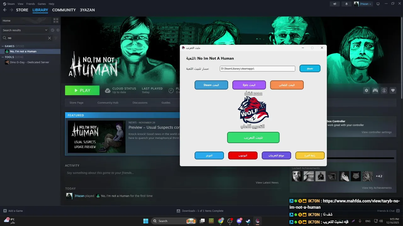403x226 pixels.
Task: Open the wolf installer icon in taskbar
Action: 258,221
